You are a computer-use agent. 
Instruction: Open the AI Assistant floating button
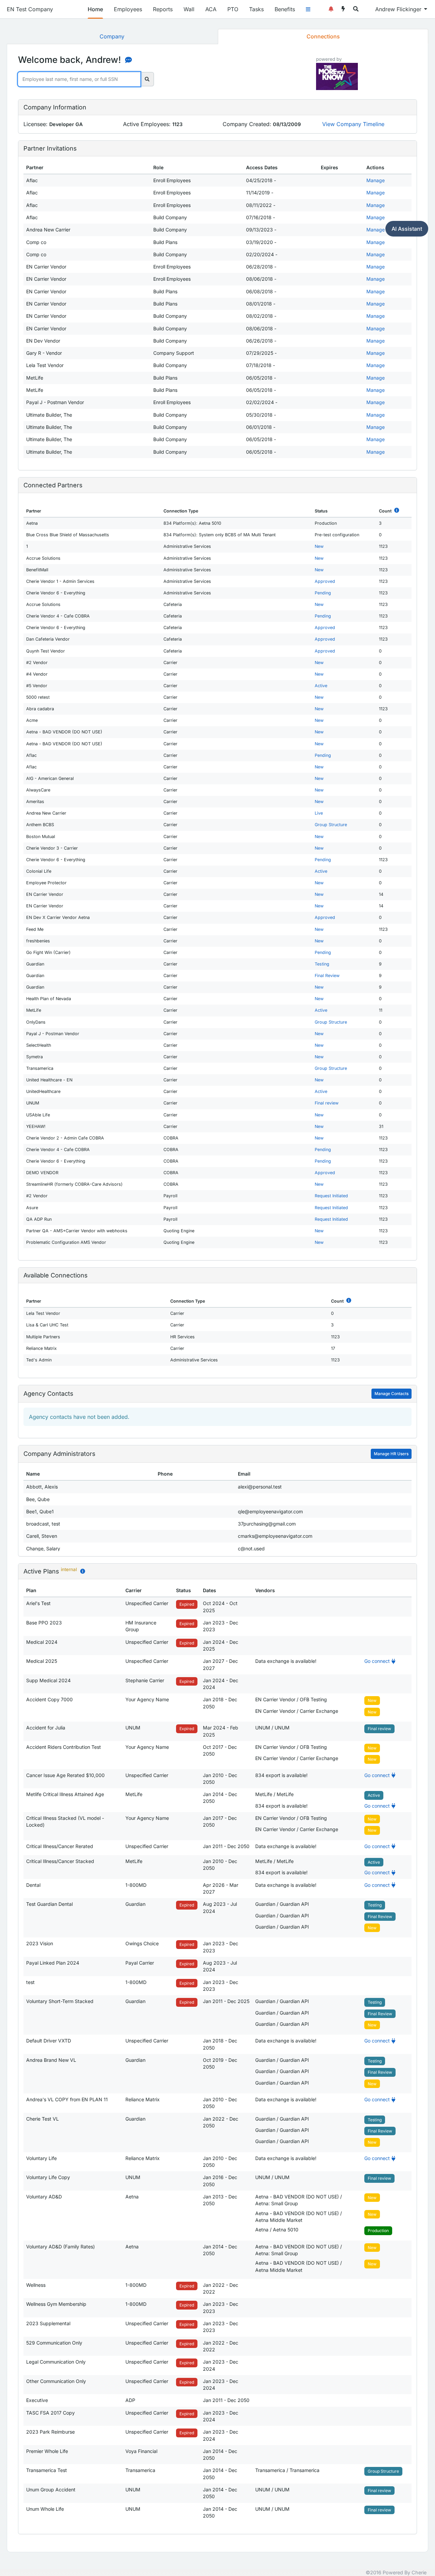point(406,229)
